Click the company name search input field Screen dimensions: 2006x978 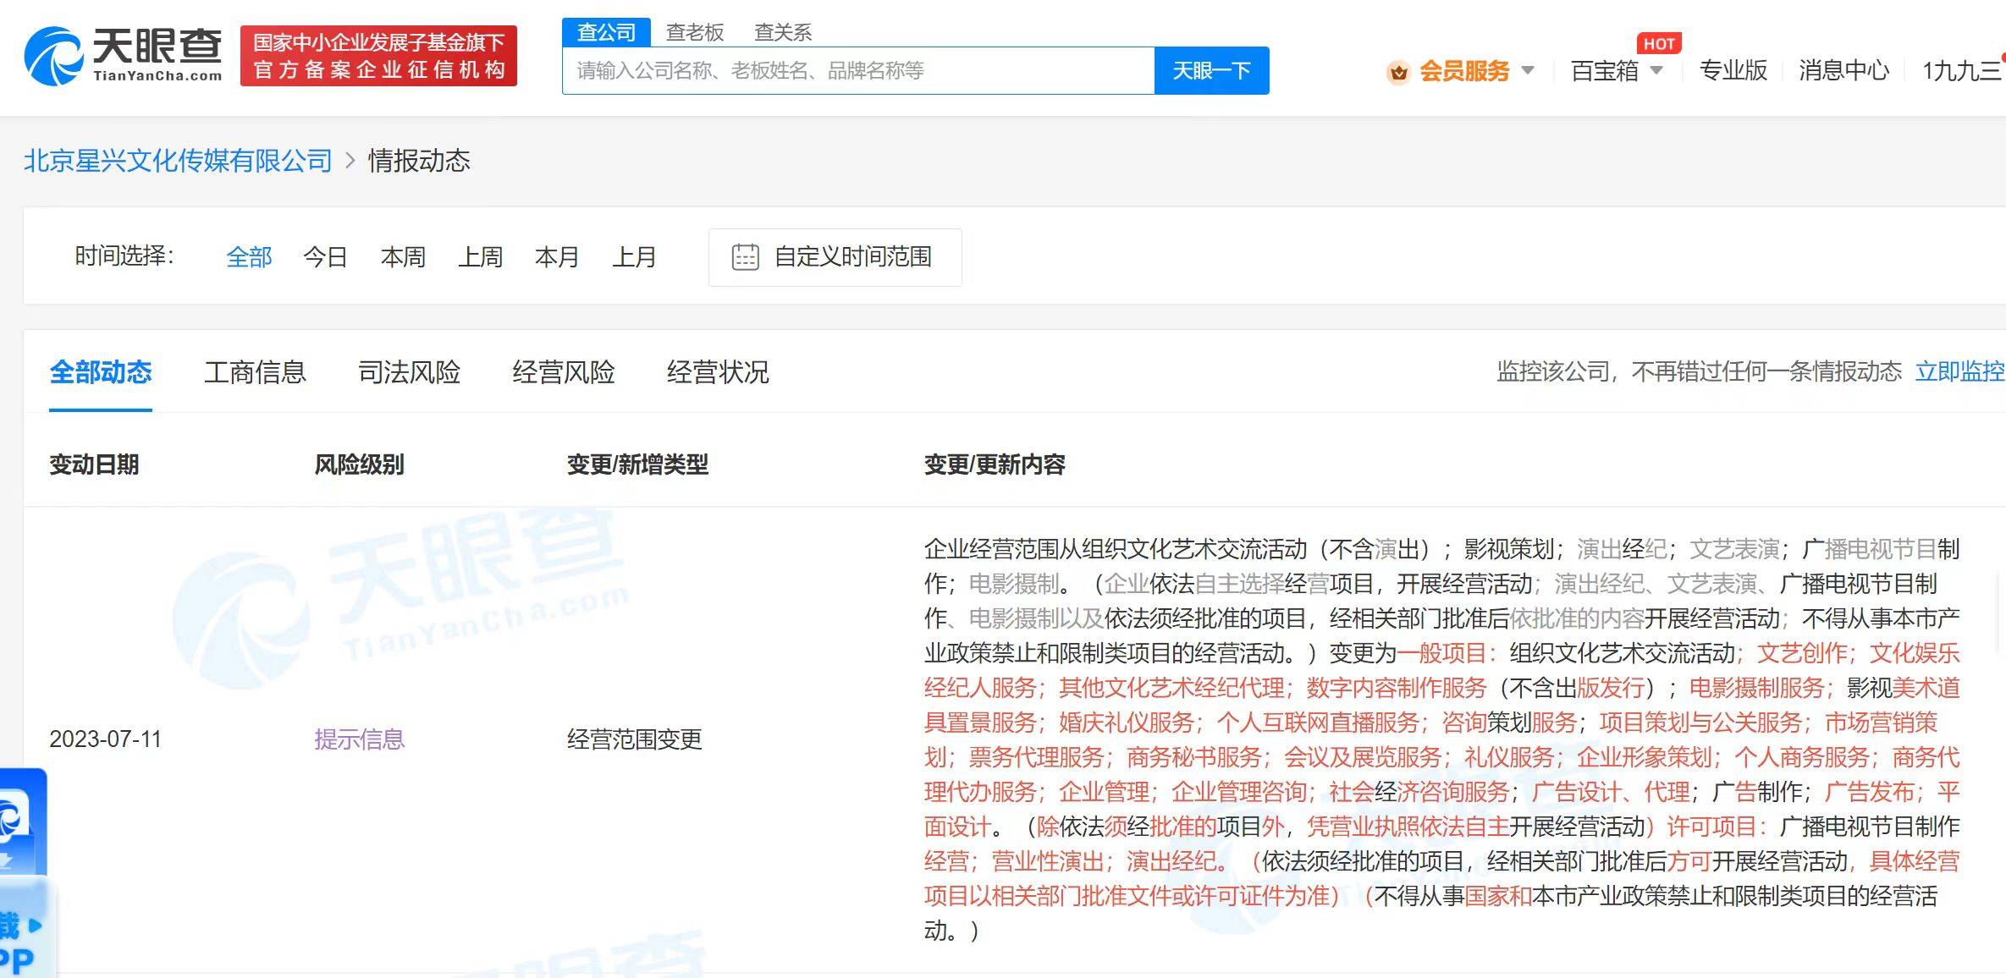[x=857, y=70]
